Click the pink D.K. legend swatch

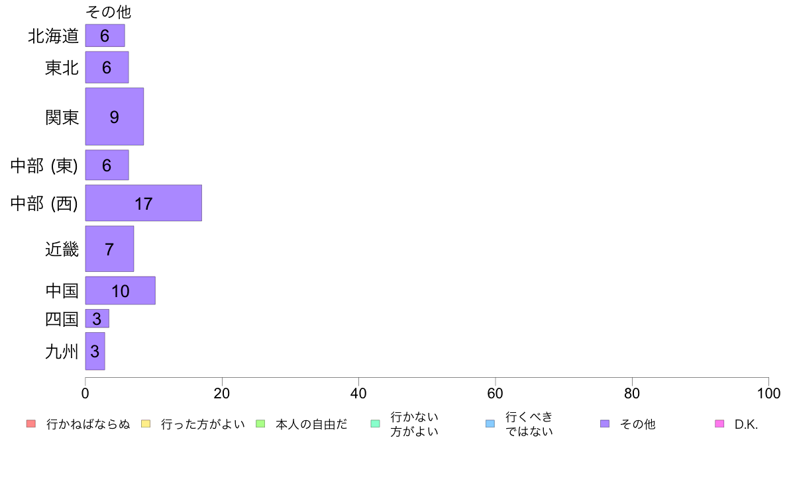(719, 423)
